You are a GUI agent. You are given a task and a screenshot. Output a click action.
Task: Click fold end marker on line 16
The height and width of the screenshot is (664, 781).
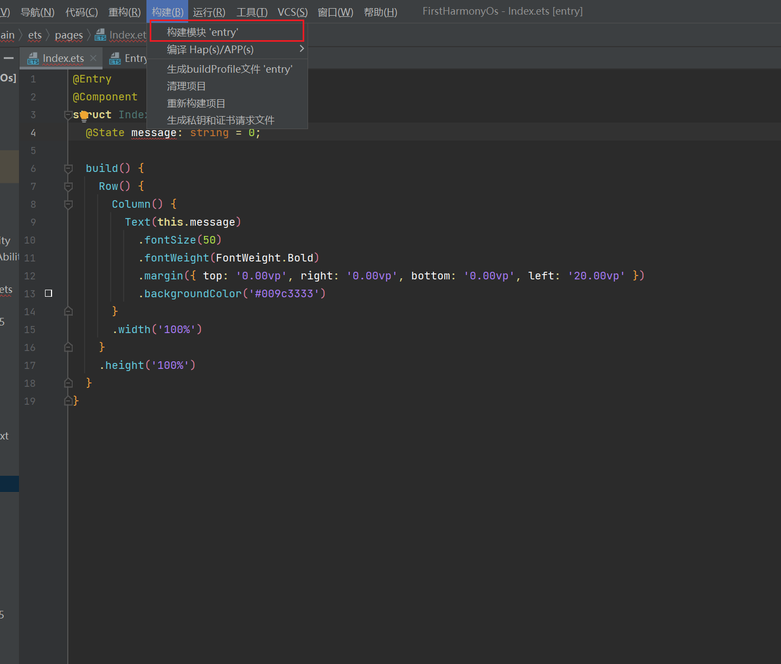click(68, 347)
